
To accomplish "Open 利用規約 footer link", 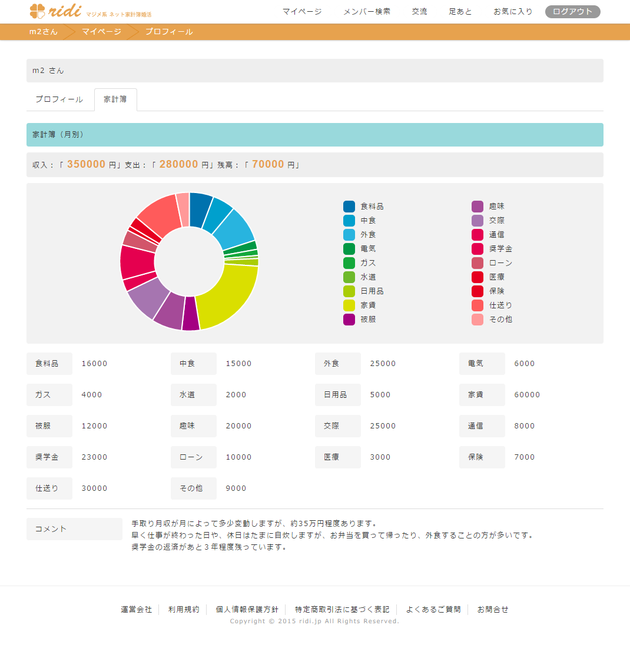I will pyautogui.click(x=184, y=610).
